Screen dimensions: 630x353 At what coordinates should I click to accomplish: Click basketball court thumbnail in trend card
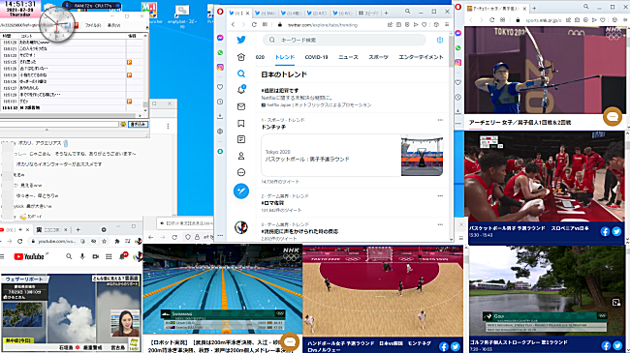pyautogui.click(x=422, y=156)
